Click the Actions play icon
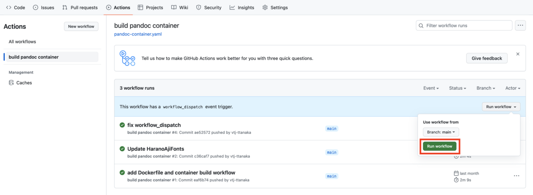Screen dimensions: 533x195 click(x=109, y=8)
